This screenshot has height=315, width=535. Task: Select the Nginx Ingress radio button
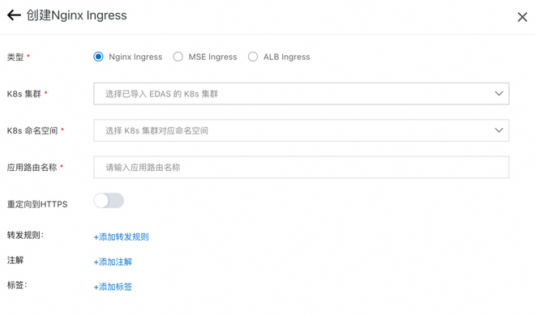click(x=98, y=57)
